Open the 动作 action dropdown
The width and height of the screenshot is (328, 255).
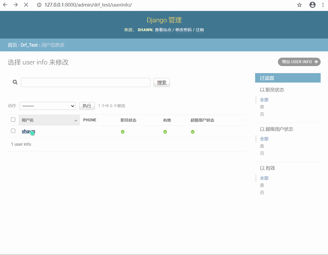pos(48,106)
